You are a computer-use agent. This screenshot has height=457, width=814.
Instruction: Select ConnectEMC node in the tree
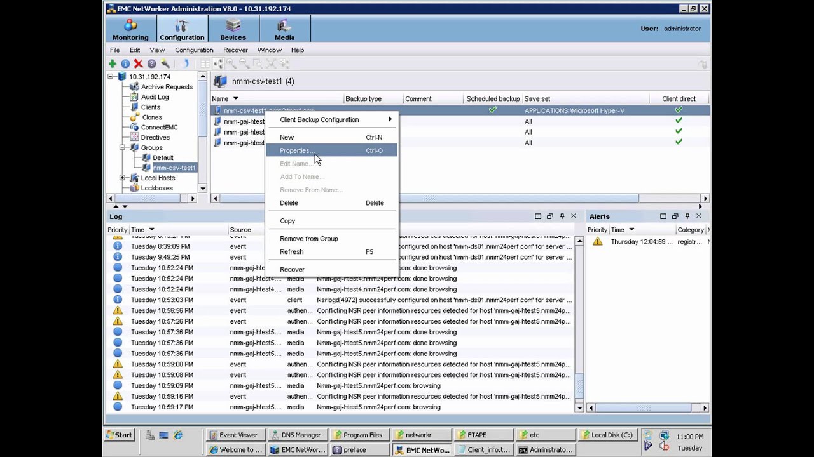coord(159,128)
